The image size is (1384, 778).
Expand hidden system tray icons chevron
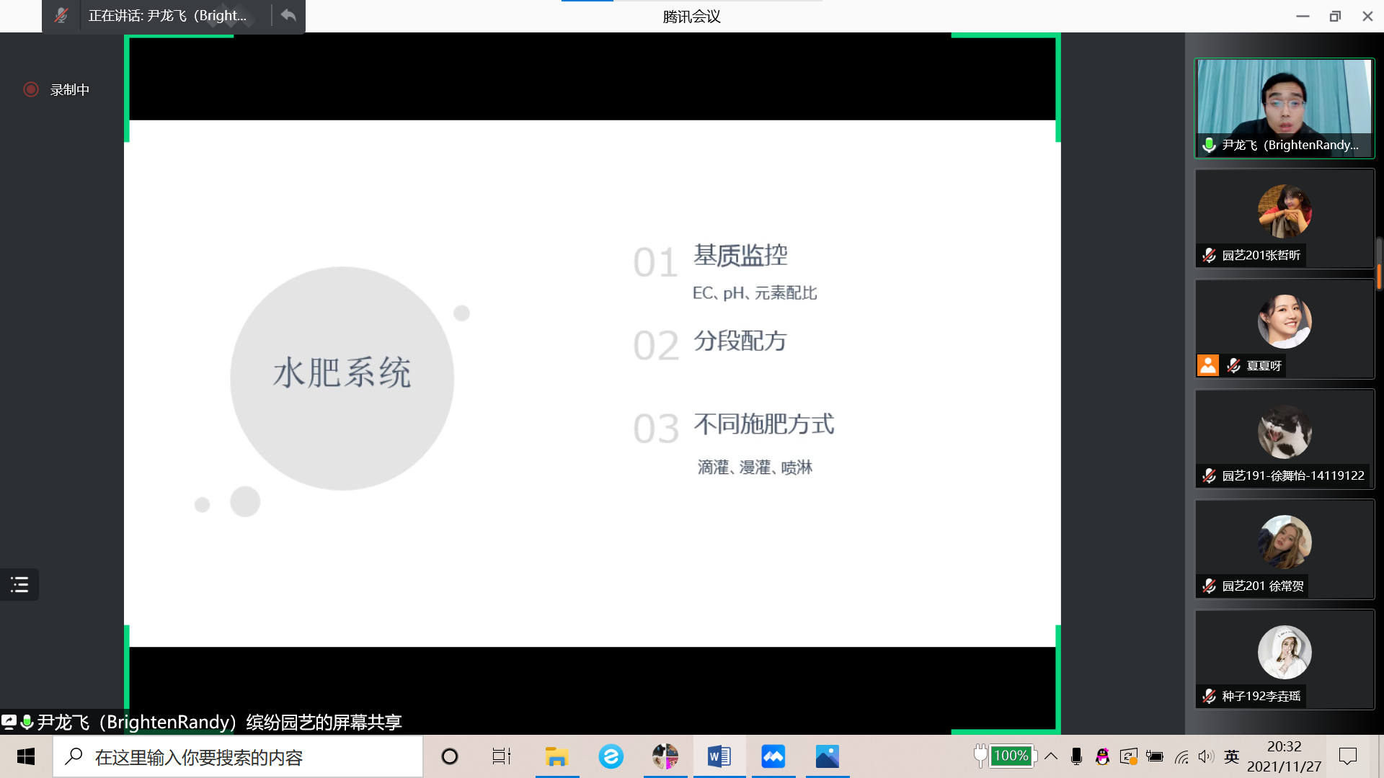coord(1051,756)
